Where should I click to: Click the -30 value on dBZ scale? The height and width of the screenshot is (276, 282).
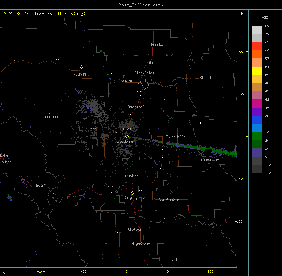point(268,173)
